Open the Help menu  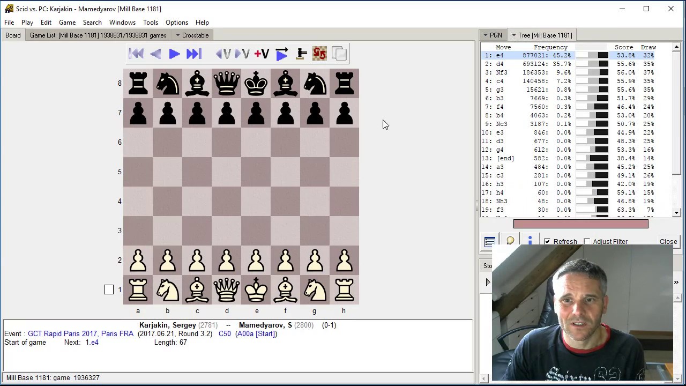tap(202, 23)
